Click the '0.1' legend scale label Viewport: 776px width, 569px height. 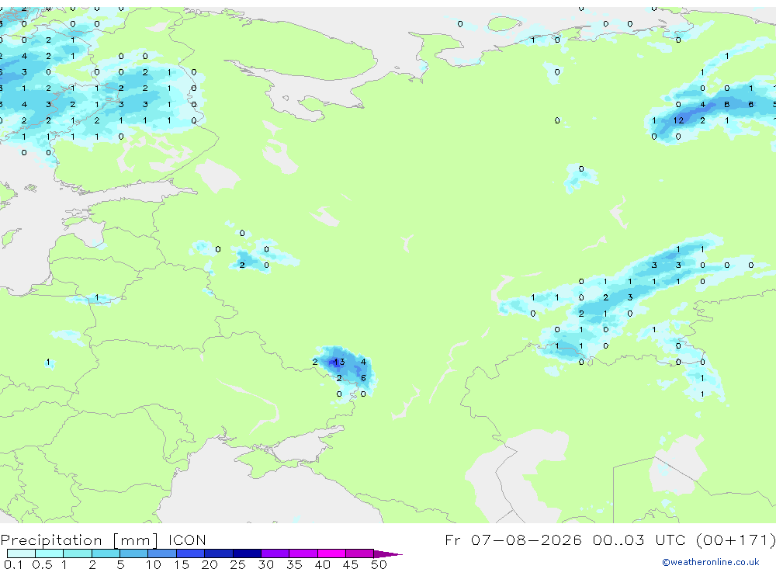[x=13, y=564]
